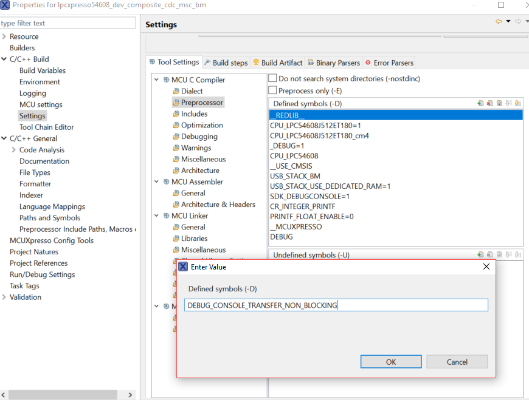Click the Properties window app icon

point(5,5)
